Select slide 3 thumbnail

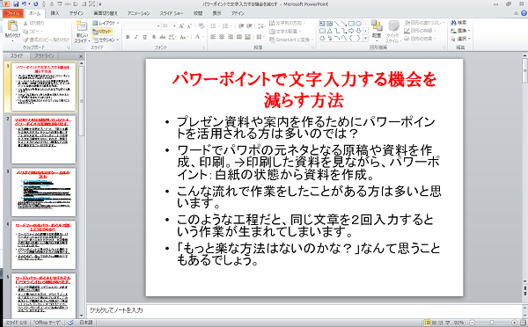click(44, 193)
